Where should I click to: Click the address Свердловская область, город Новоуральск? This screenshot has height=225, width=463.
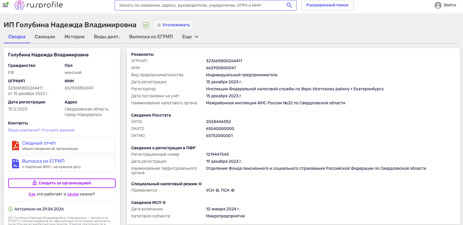[x=87, y=112]
